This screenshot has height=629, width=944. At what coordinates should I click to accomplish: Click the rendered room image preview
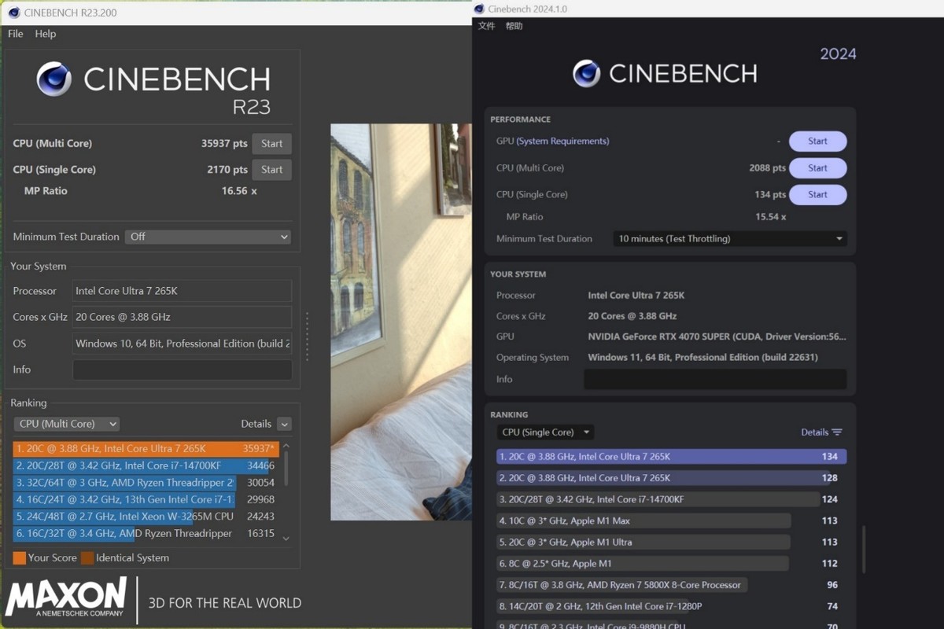pyautogui.click(x=401, y=322)
